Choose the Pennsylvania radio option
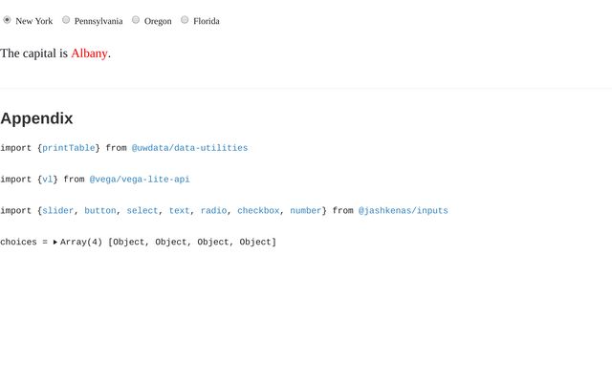 [x=66, y=20]
